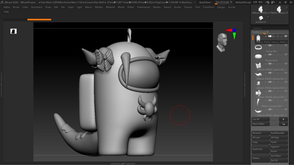Expand the bottom tray divider arrows
The height and width of the screenshot is (165, 294).
[123, 163]
